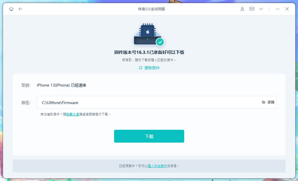The width and height of the screenshot is (298, 181).
Task: Click the iPhone 13(iPhone) 已經連接 text
Action: tap(61, 85)
